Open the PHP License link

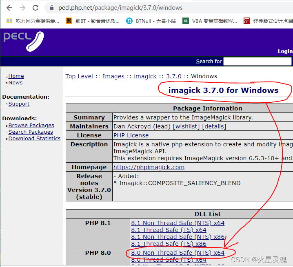pyautogui.click(x=131, y=135)
